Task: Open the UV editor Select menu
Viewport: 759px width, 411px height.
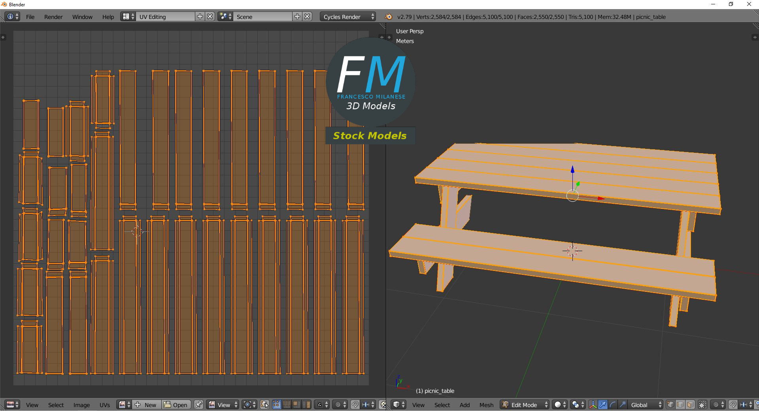Action: [x=56, y=405]
